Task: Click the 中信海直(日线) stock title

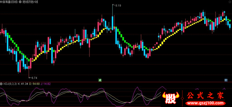Action: (x=9, y=2)
